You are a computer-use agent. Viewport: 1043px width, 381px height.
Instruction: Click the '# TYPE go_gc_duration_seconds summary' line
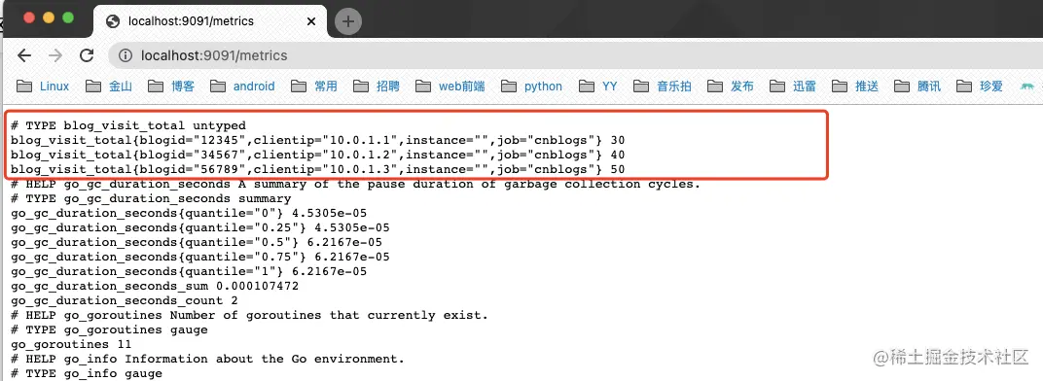tap(151, 198)
